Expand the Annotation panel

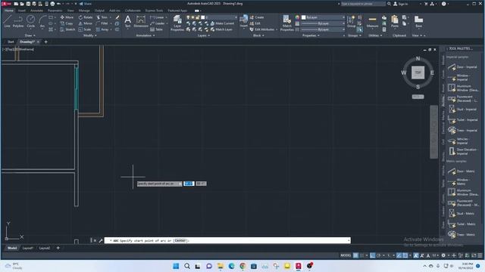point(145,36)
